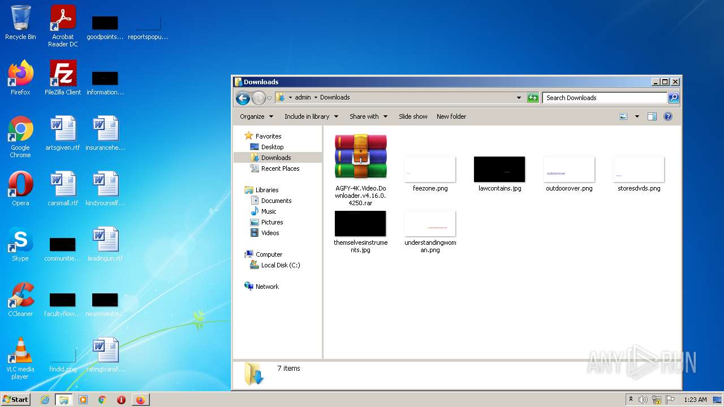Open Desktop under Favorites
724x407 pixels.
click(272, 147)
